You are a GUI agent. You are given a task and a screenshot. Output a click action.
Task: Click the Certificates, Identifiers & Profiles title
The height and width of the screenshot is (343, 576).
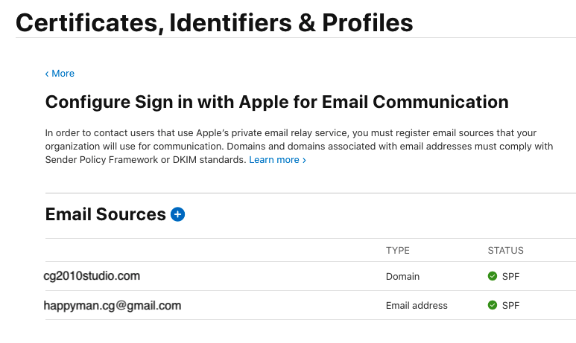coord(214,22)
